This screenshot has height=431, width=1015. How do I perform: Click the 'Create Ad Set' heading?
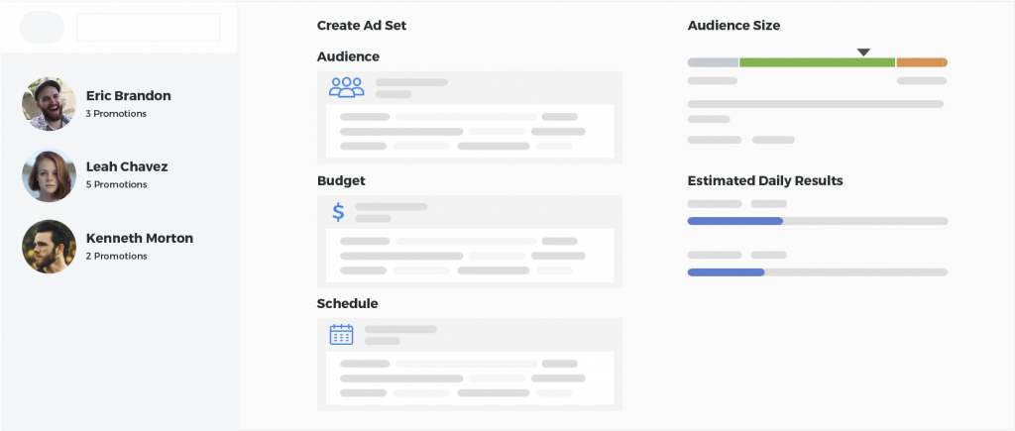click(362, 26)
